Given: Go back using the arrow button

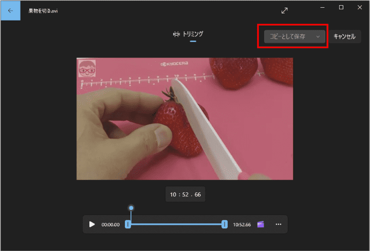Looking at the screenshot, I should (10, 11).
